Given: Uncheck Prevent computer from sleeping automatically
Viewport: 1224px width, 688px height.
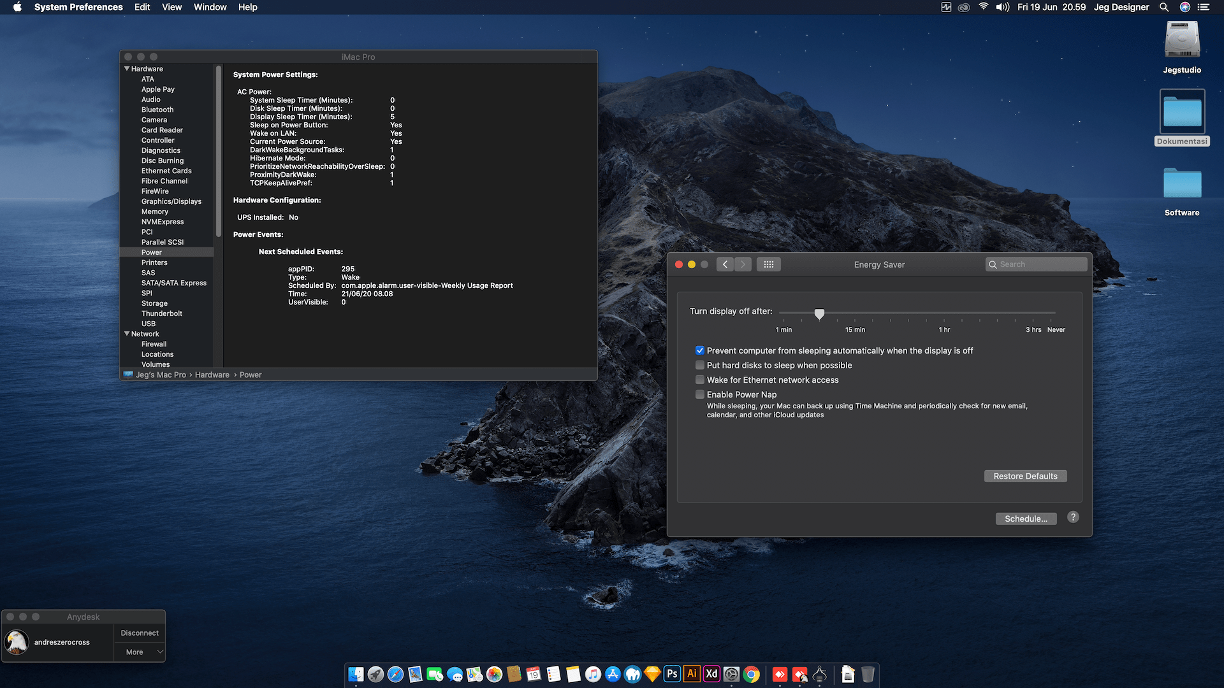Looking at the screenshot, I should (x=700, y=350).
